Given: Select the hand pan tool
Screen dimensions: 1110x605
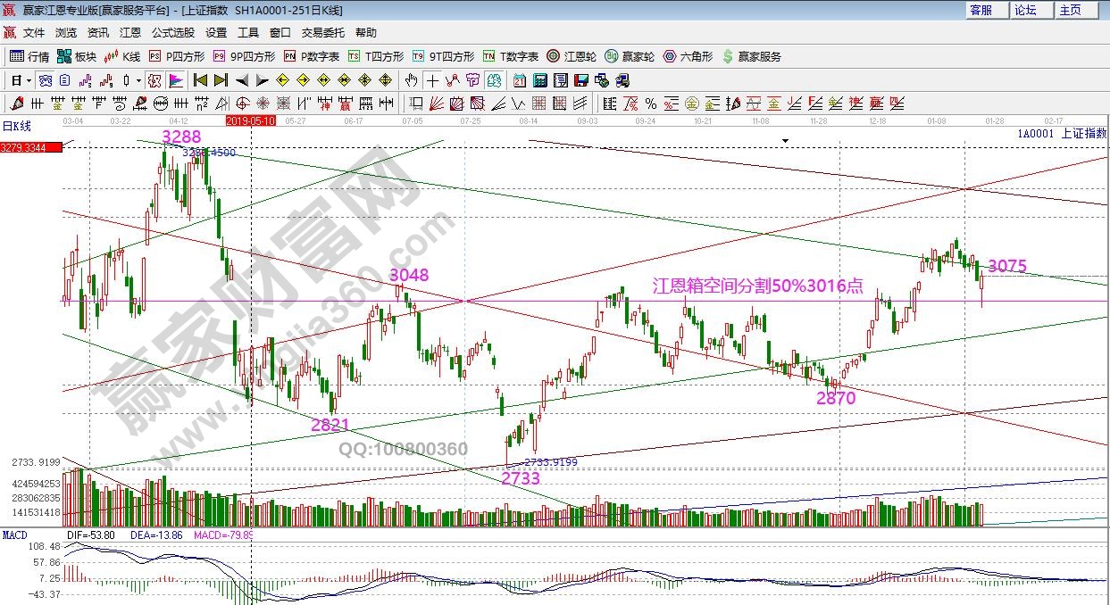Looking at the screenshot, I should coord(411,80).
